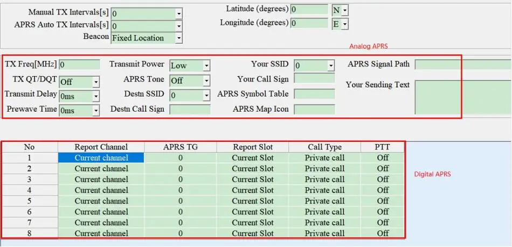Select the APRS TG column header
This screenshot has height=247, width=512.
point(181,147)
